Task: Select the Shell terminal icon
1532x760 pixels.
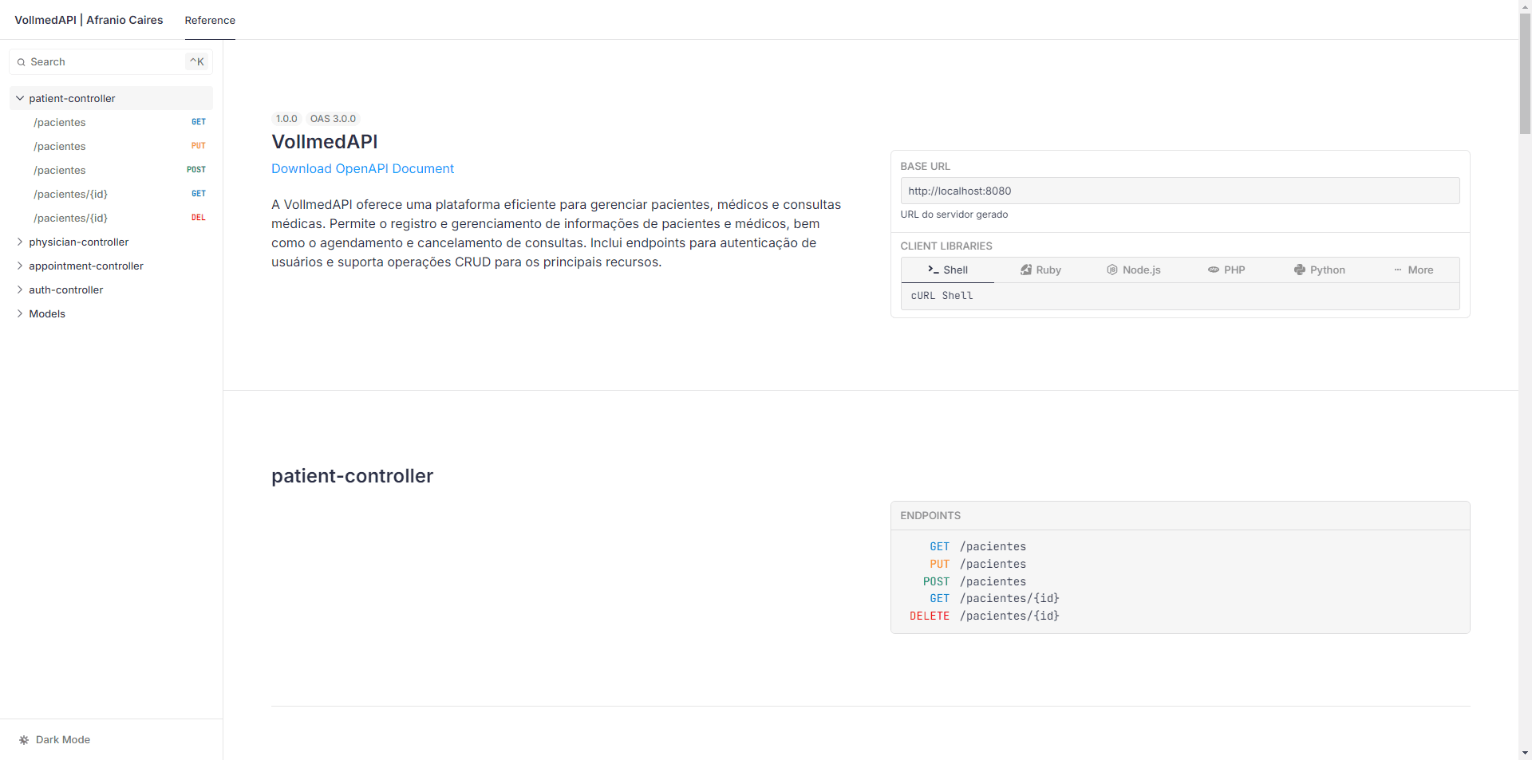Action: (x=933, y=270)
